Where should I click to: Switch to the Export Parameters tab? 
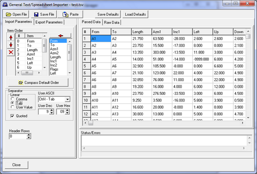pyautogui.click(x=49, y=22)
